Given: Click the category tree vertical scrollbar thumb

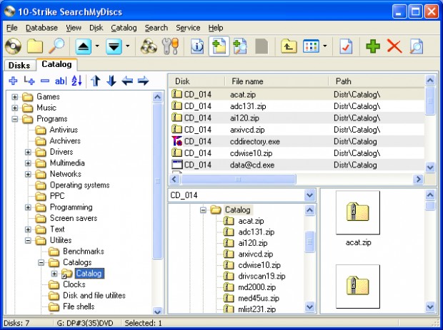Looking at the screenshot, I should point(157,180).
